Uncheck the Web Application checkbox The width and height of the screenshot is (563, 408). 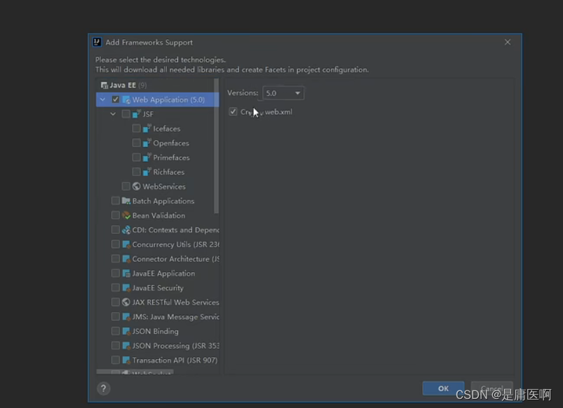(x=115, y=100)
